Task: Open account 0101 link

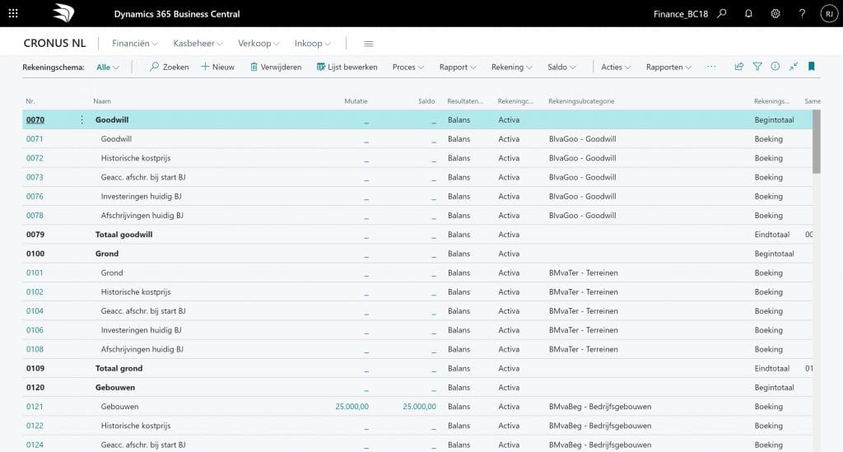Action: [35, 273]
